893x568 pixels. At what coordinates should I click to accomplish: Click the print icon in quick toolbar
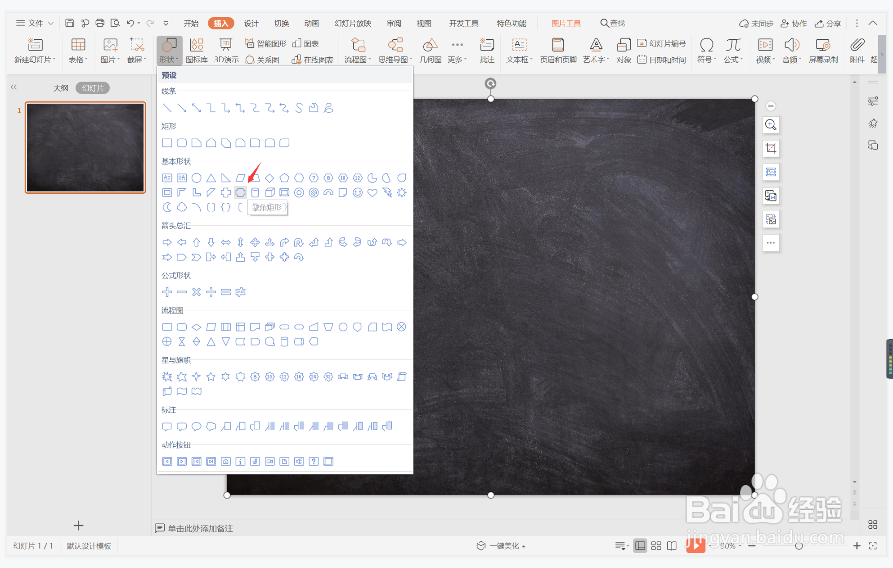(100, 23)
